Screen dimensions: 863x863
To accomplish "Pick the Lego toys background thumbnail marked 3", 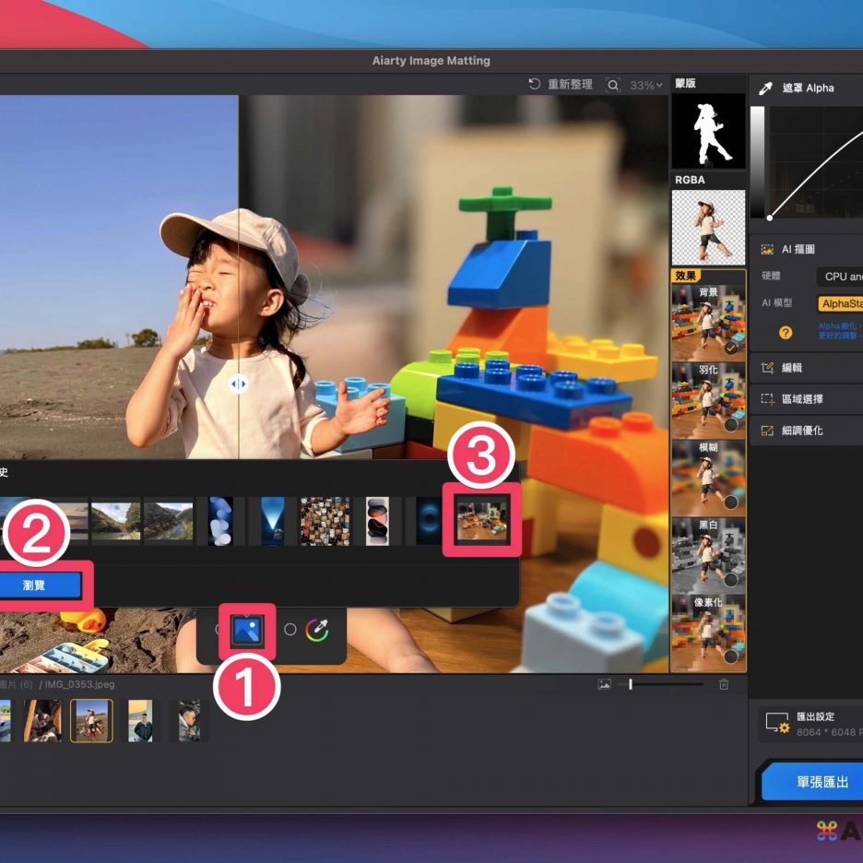I will pyautogui.click(x=483, y=521).
